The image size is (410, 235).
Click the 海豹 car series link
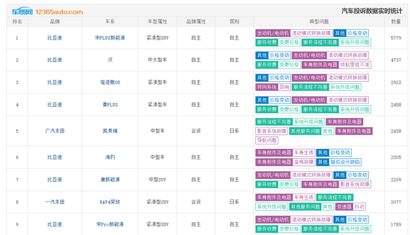pos(110,157)
